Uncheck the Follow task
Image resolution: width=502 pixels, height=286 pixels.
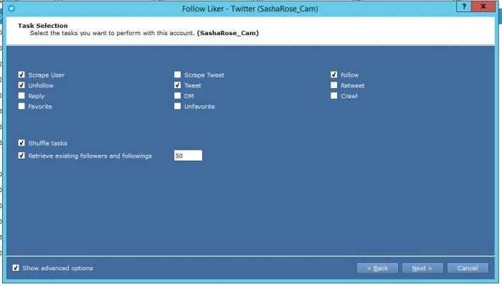334,75
